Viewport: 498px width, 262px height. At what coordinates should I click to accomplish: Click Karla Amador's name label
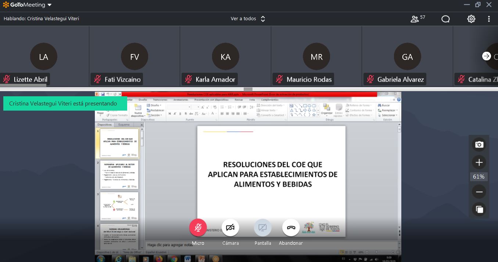215,79
